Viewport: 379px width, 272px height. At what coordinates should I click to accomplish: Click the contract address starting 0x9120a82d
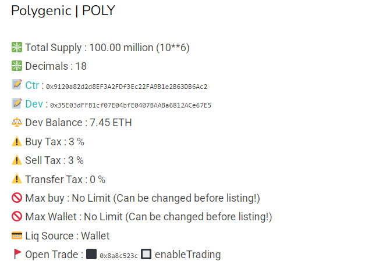click(126, 87)
